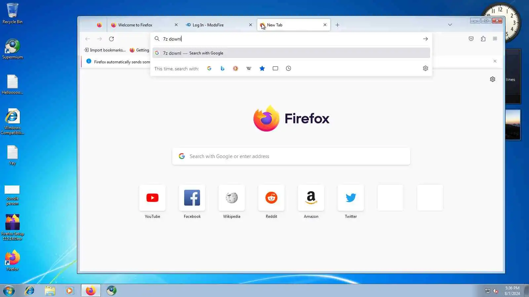Search open tabs with tab icon
529x297 pixels.
(x=275, y=68)
